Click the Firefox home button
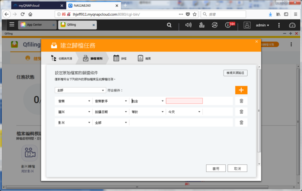Screen dimensions: 302x191 [x=31, y=14]
